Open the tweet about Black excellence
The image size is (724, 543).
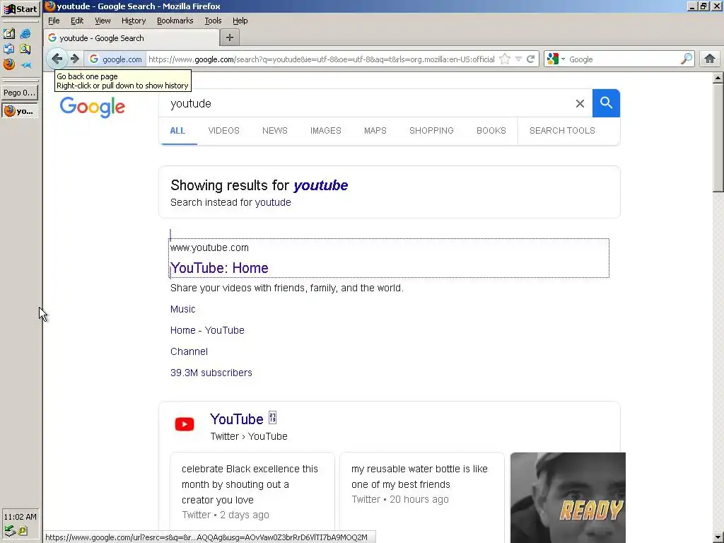[x=252, y=491]
